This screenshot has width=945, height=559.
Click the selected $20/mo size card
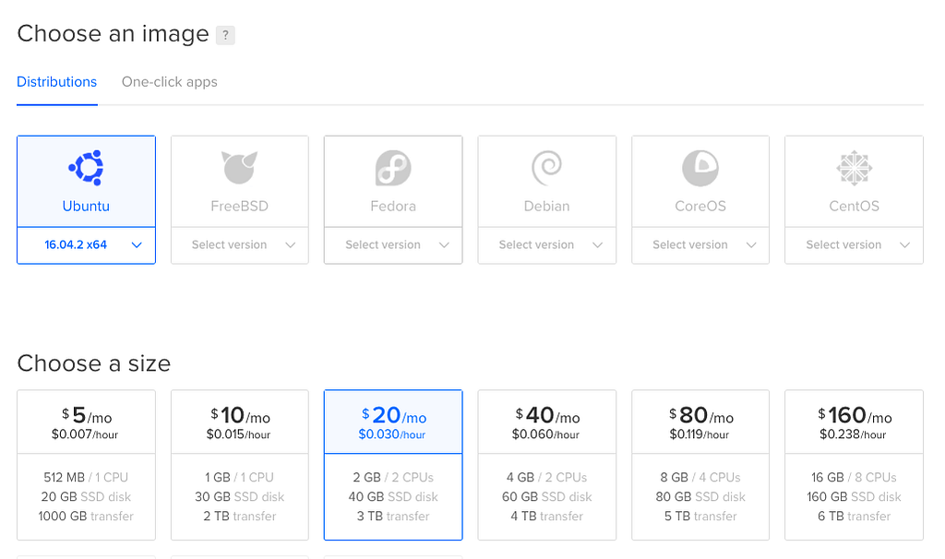393,464
